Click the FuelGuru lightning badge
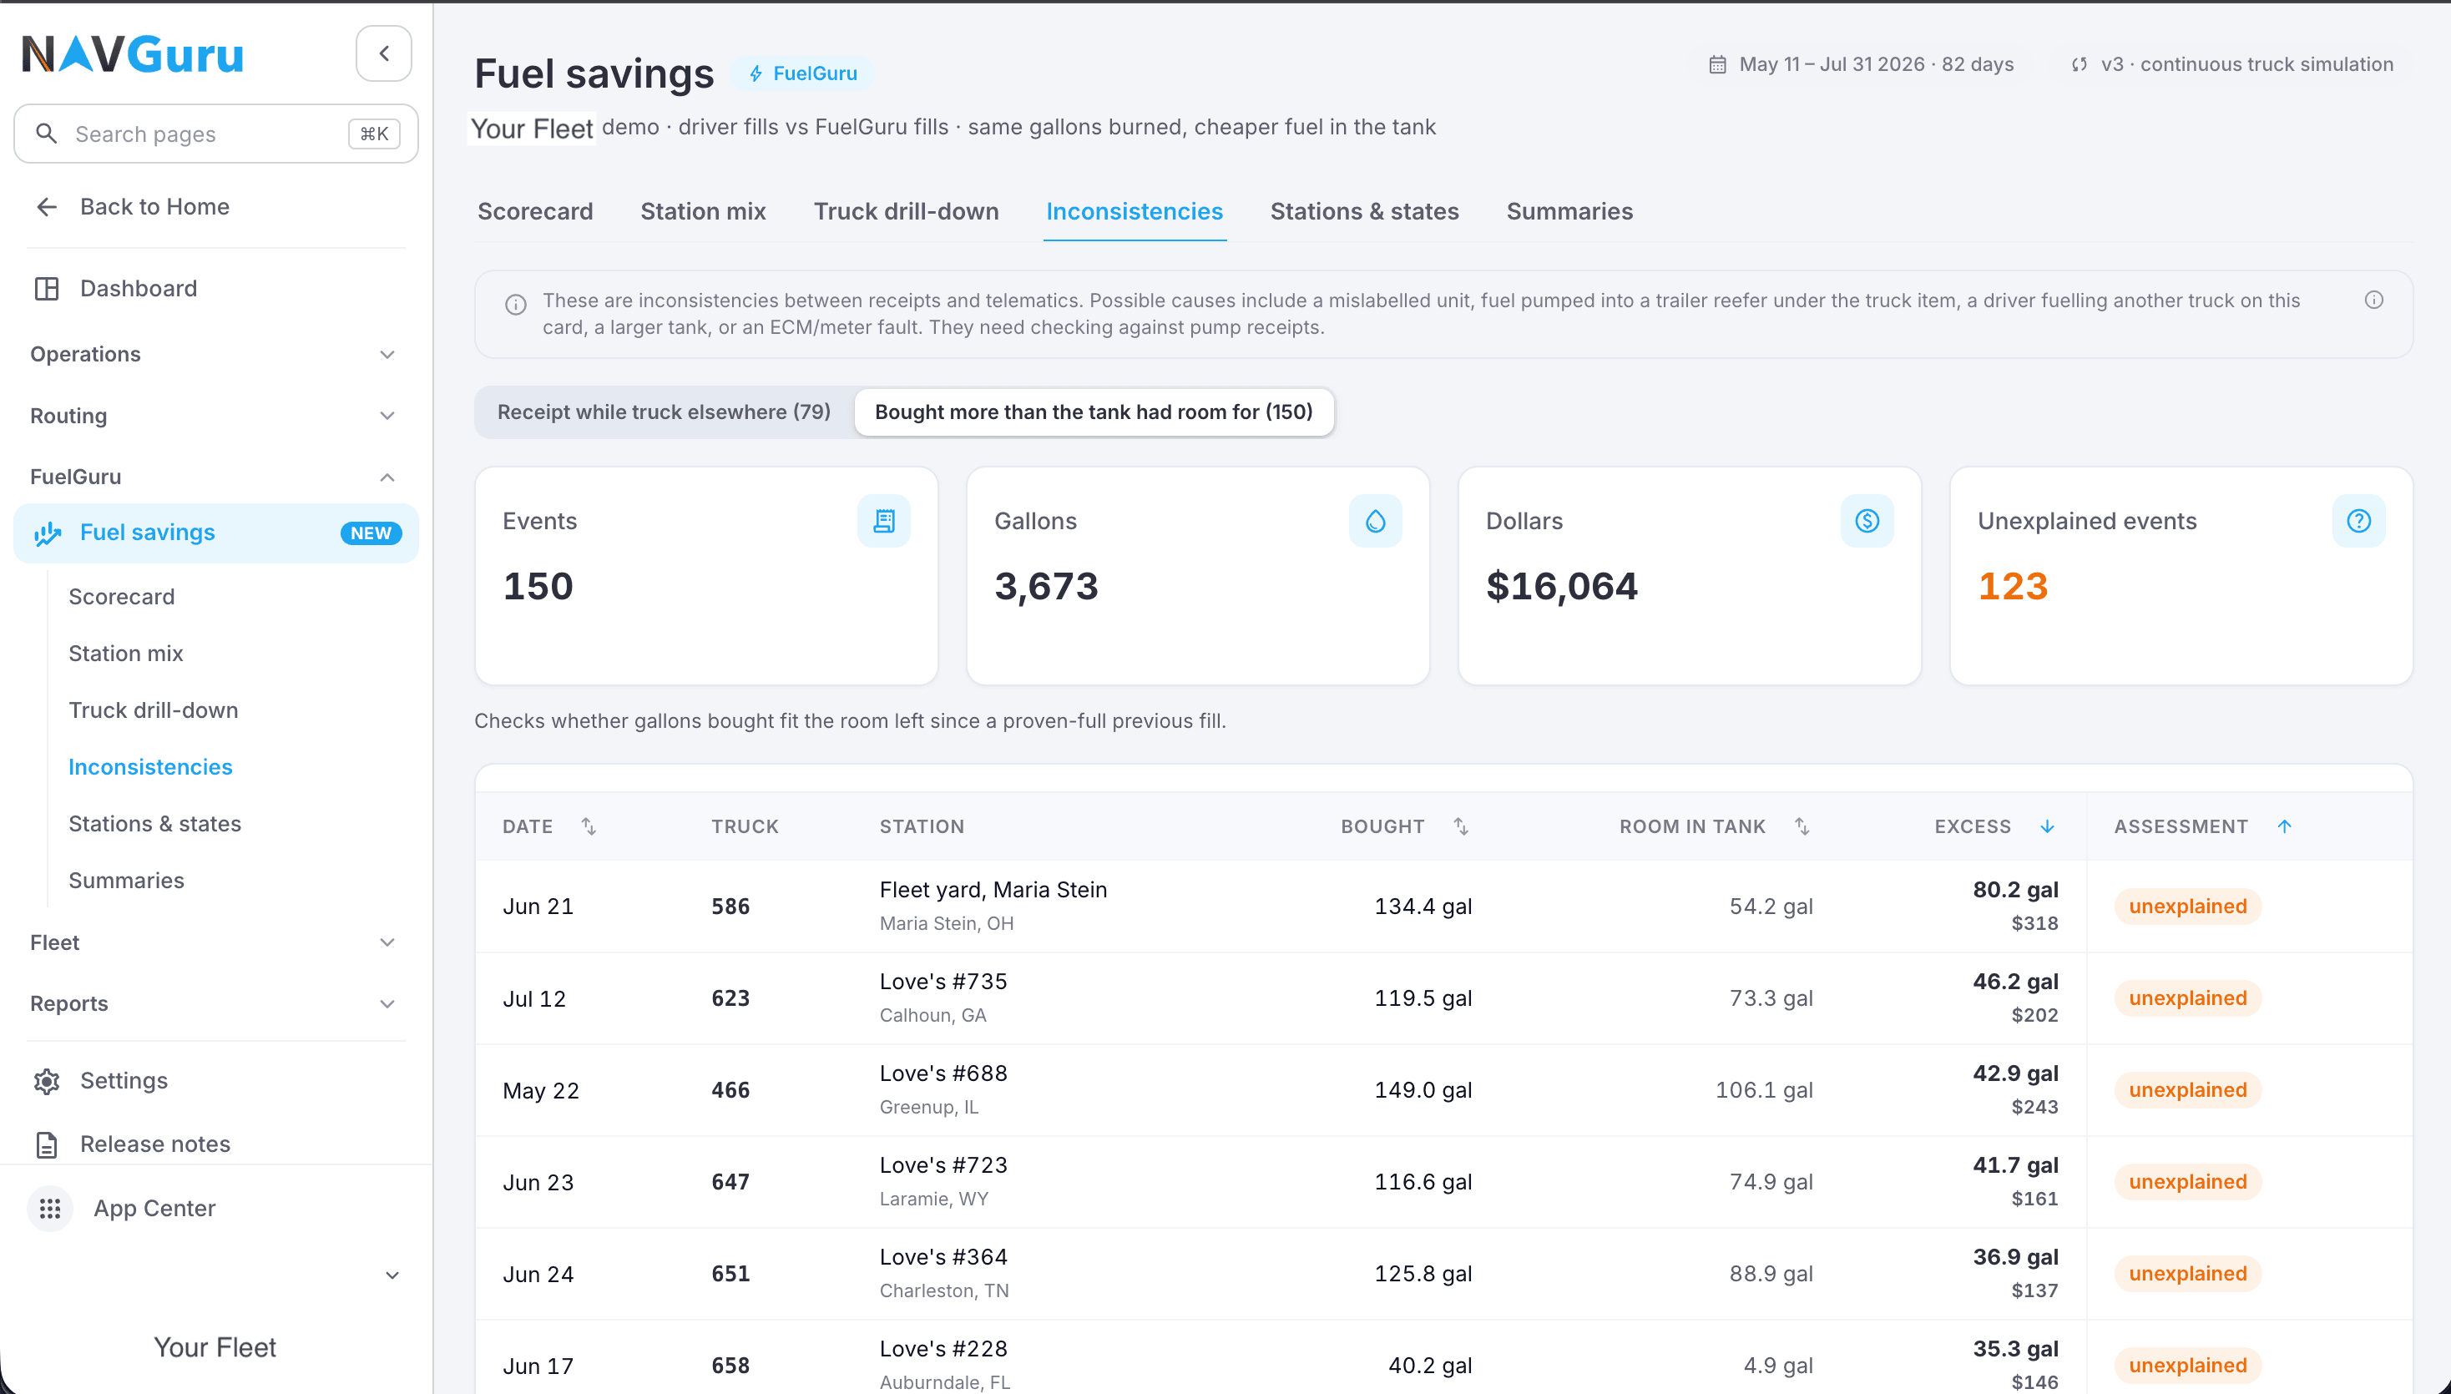The height and width of the screenshot is (1394, 2451). (x=802, y=73)
